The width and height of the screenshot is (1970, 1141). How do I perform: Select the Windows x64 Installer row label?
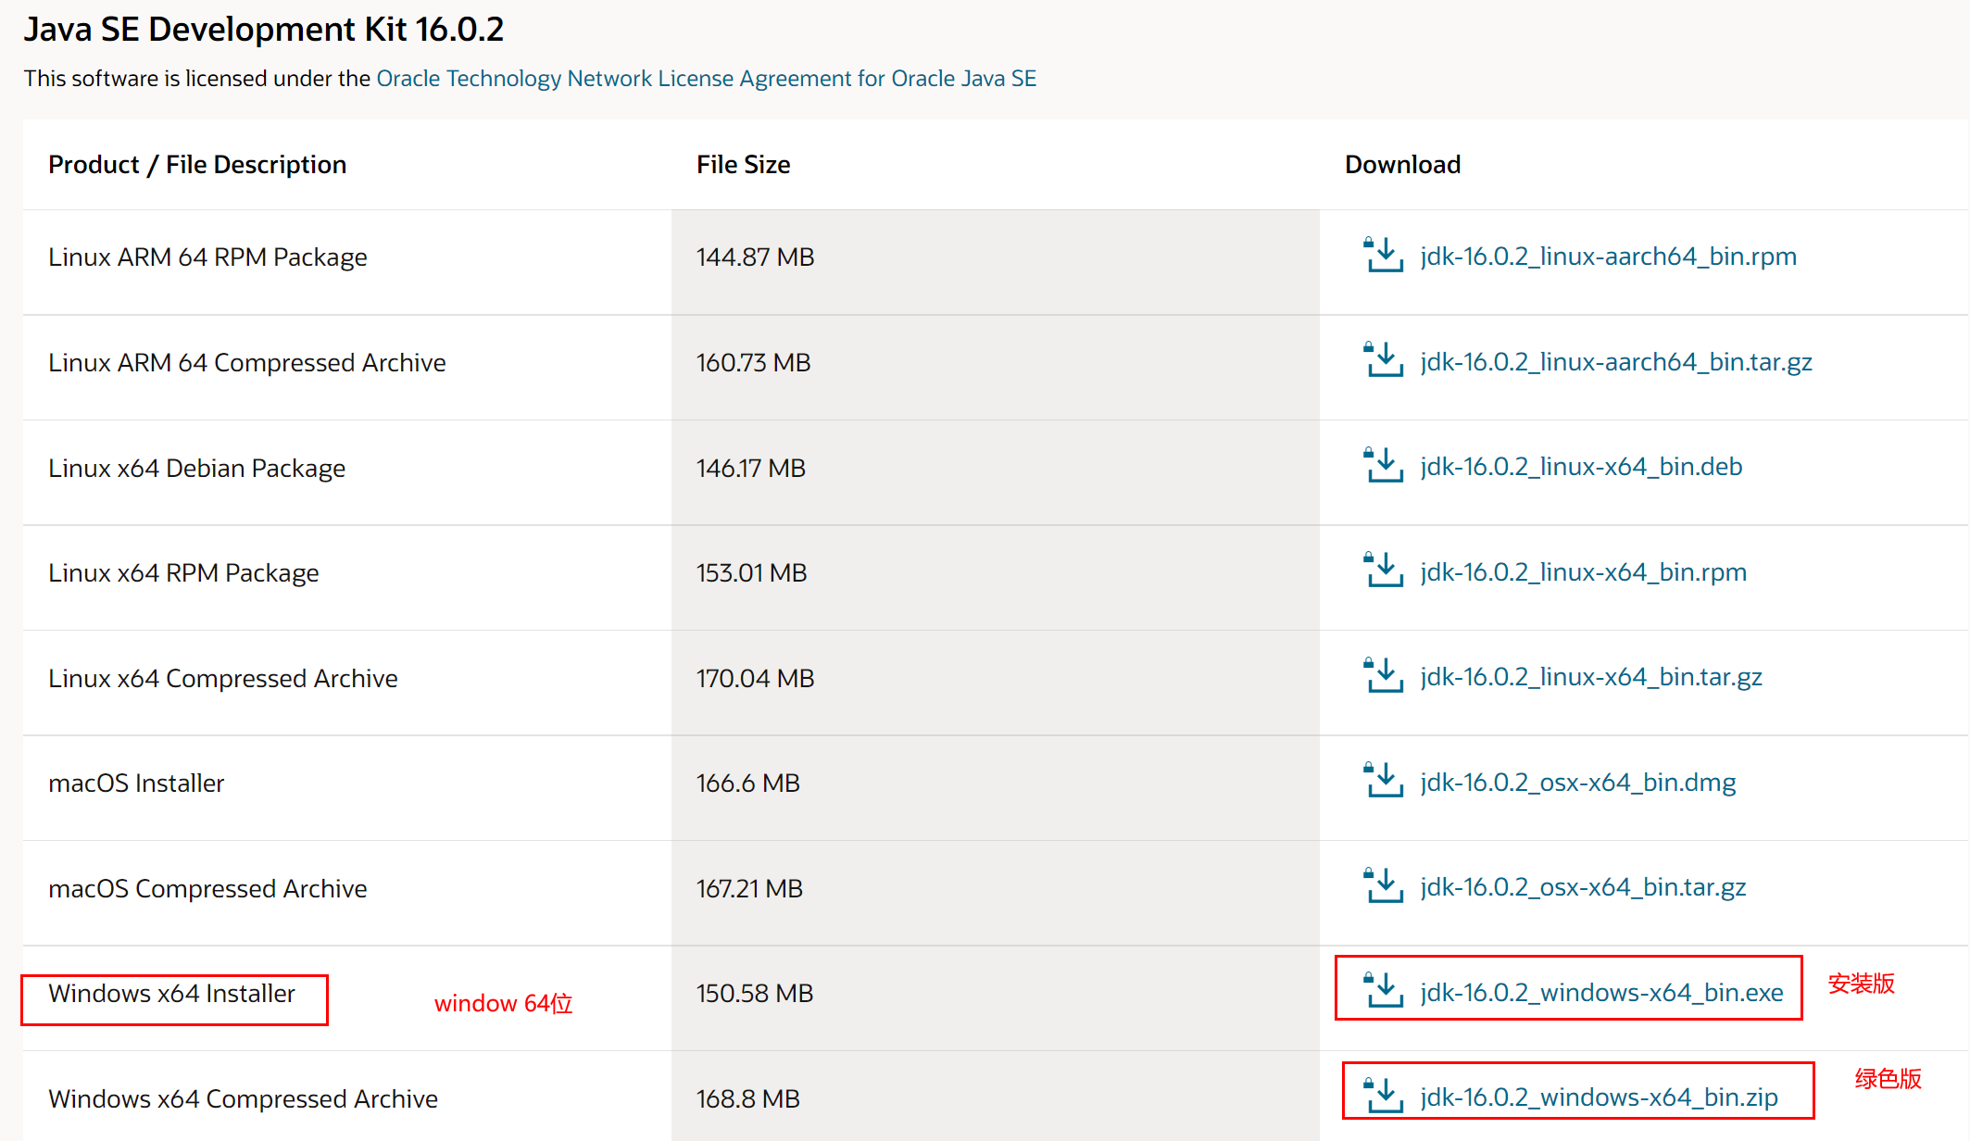(x=171, y=993)
